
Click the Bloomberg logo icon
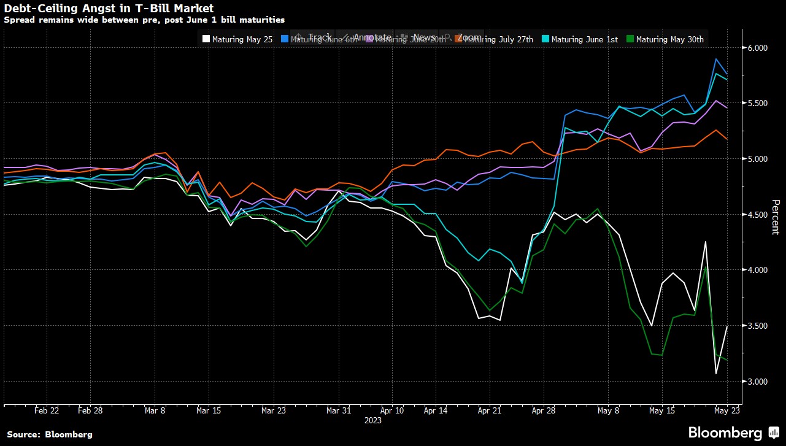773,433
